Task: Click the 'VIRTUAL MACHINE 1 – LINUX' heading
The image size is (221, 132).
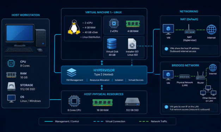Action: coord(104,12)
